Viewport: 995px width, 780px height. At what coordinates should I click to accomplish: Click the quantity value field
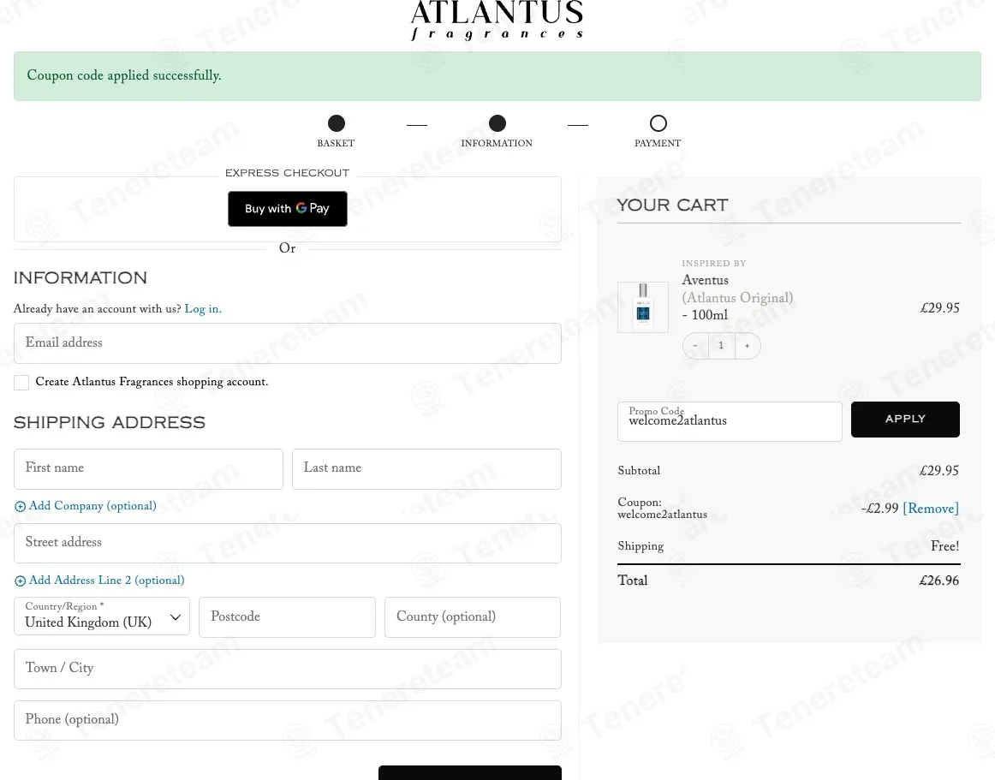tap(722, 346)
